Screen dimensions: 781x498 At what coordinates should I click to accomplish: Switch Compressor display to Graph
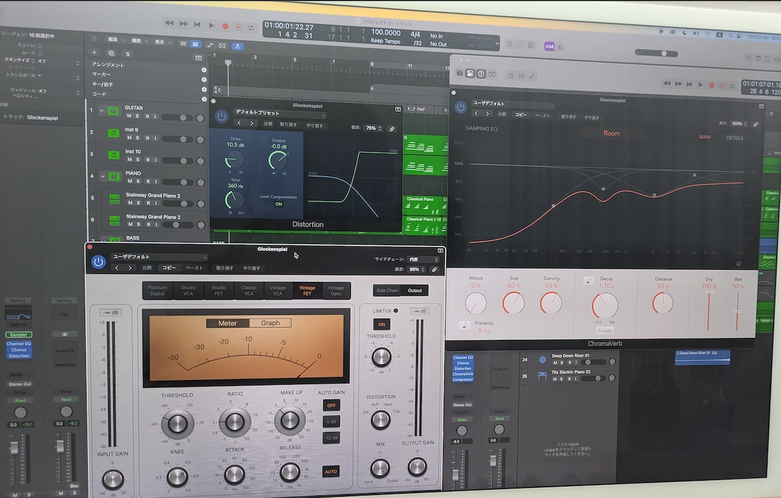tap(270, 323)
